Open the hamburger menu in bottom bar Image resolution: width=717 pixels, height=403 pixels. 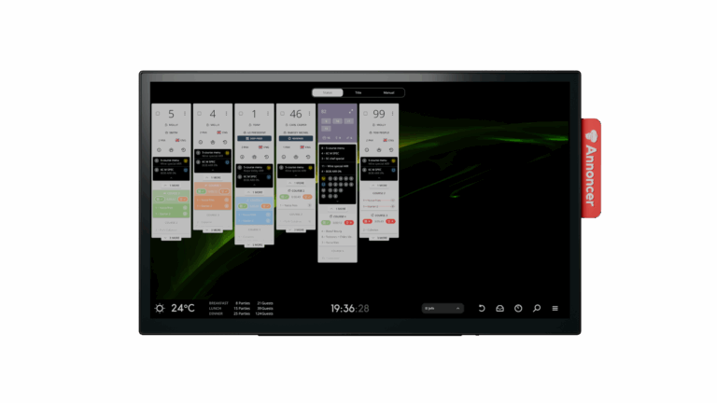555,308
